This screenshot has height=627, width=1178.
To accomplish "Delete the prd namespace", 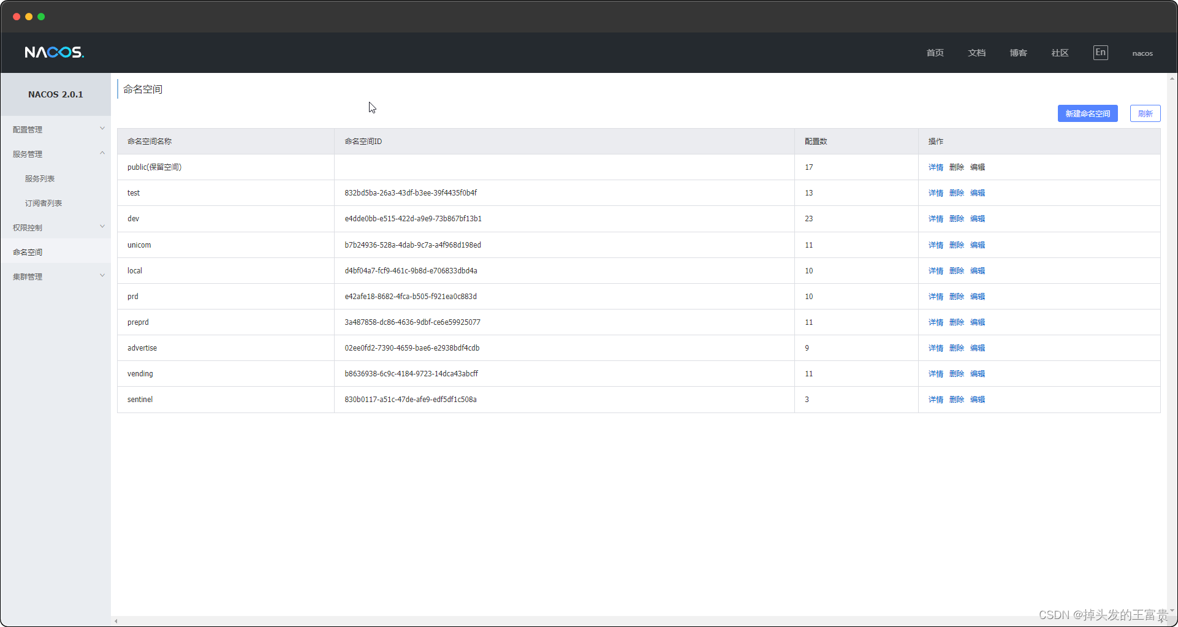I will [956, 297].
